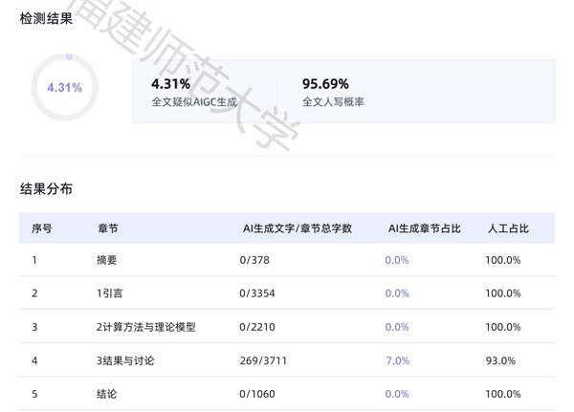Click the 0.0% ratio in 摘要 row
574x412 pixels.
(x=397, y=260)
